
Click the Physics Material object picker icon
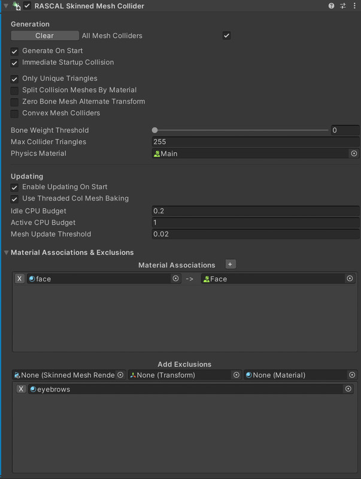click(x=353, y=154)
